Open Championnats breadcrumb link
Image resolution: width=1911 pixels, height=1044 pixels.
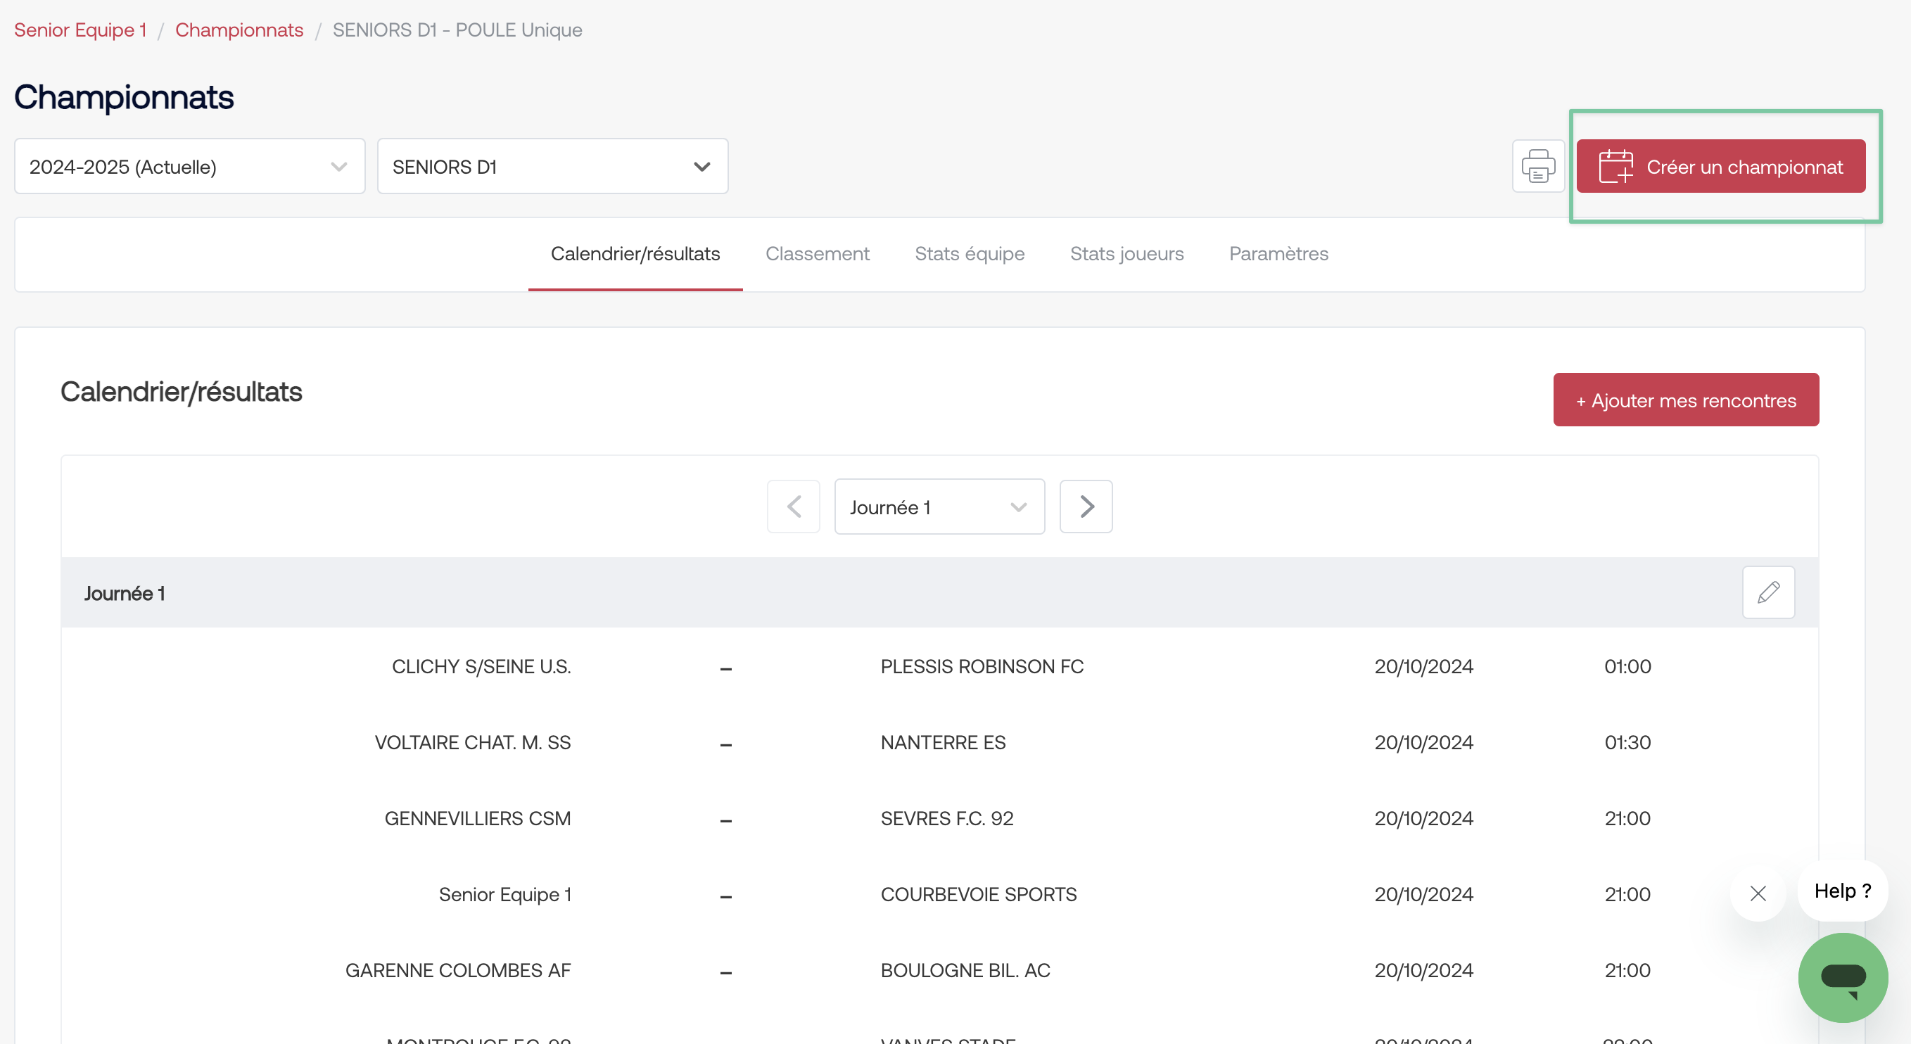click(x=239, y=30)
